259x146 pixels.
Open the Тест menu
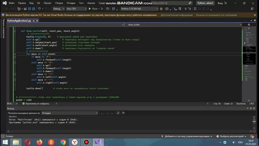[81, 3]
